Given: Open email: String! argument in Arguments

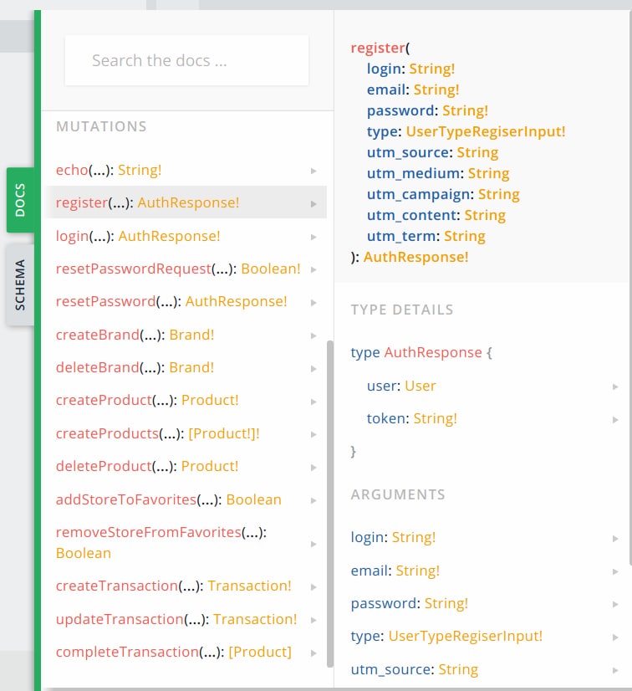Looking at the screenshot, I should (395, 571).
